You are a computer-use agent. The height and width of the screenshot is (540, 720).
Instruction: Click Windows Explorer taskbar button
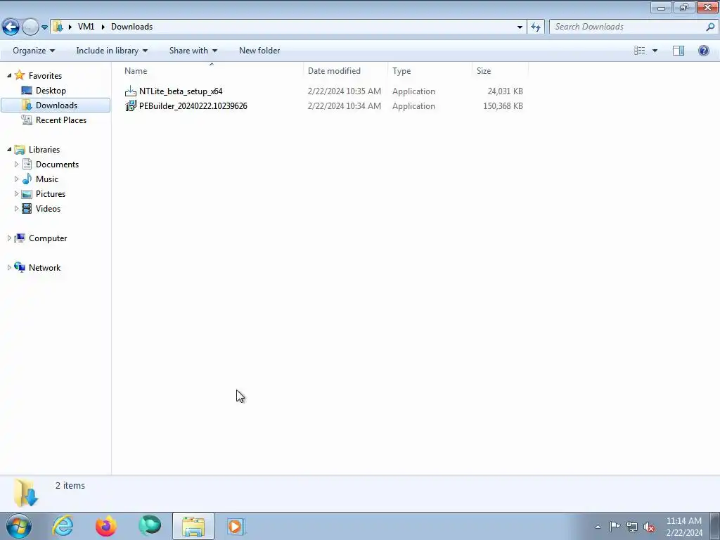193,526
